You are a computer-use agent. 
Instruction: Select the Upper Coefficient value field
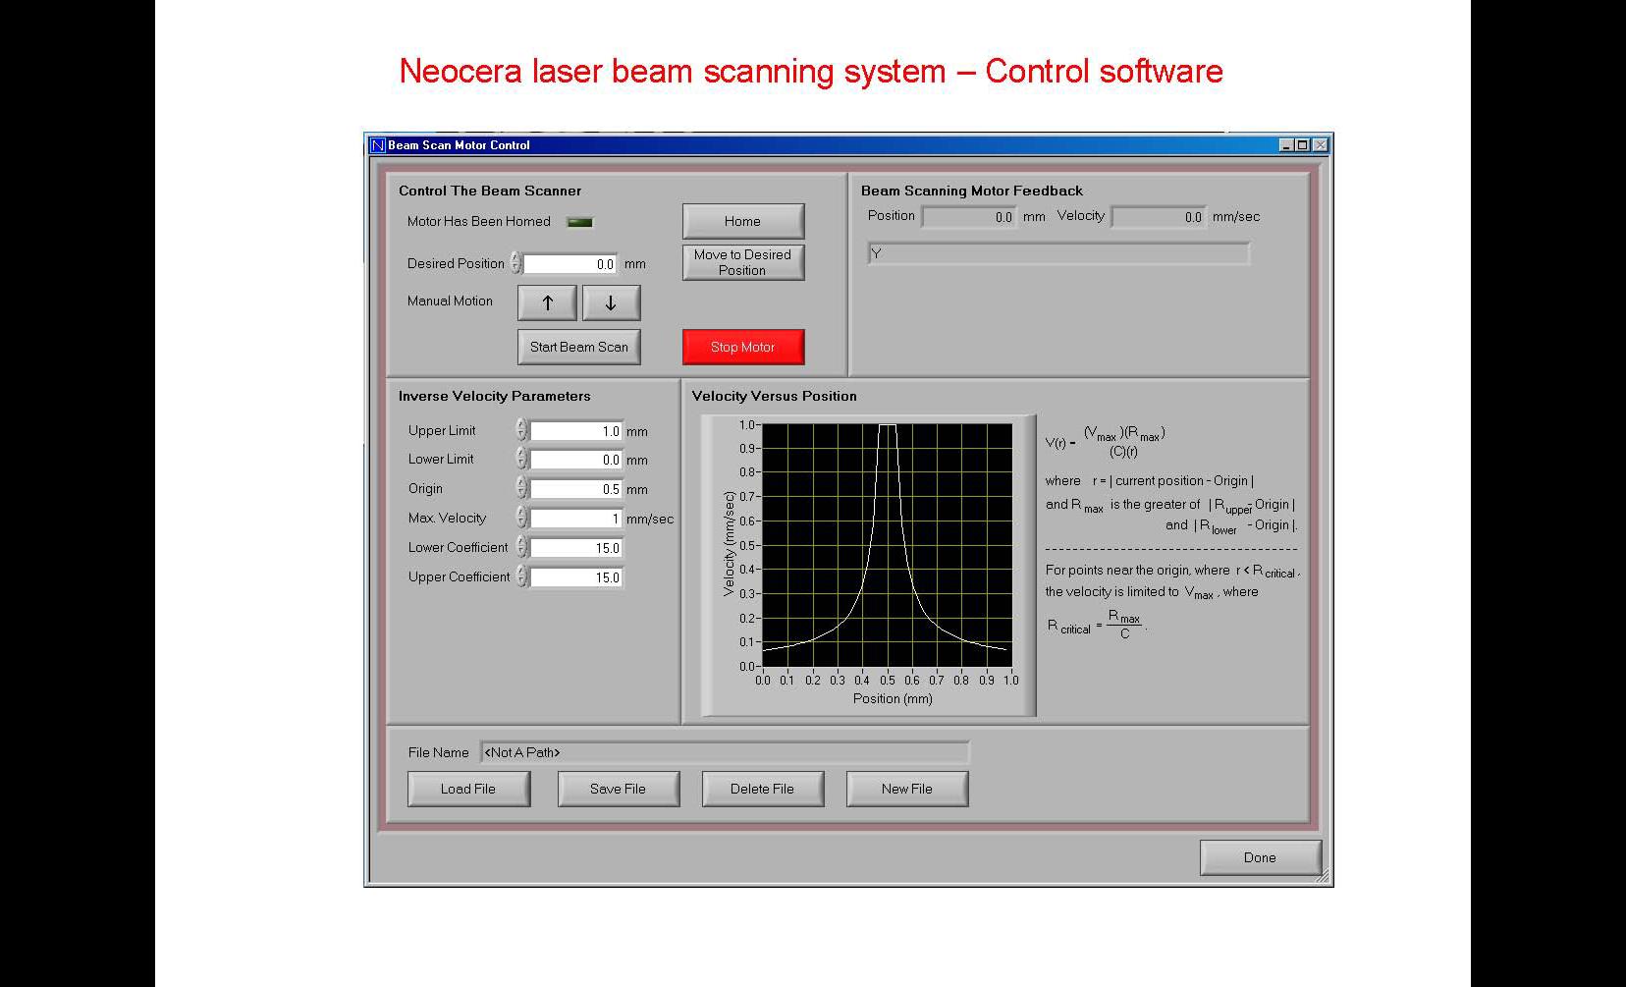pyautogui.click(x=576, y=577)
